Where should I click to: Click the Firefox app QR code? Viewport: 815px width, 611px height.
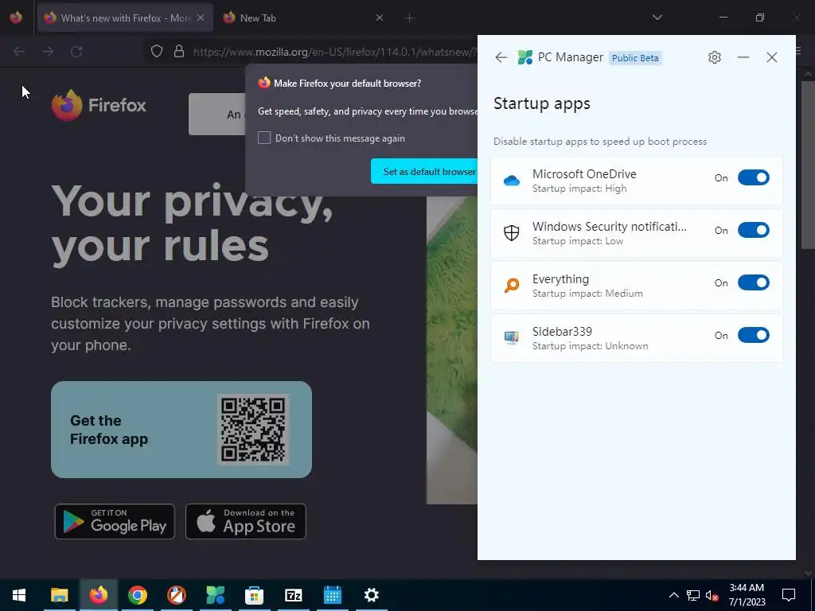click(253, 430)
